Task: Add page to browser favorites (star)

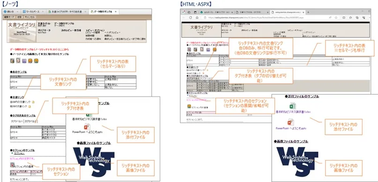Action: [336, 18]
